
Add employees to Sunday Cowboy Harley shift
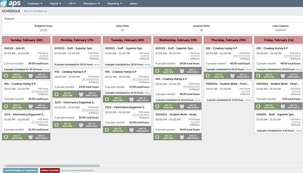point(38,106)
